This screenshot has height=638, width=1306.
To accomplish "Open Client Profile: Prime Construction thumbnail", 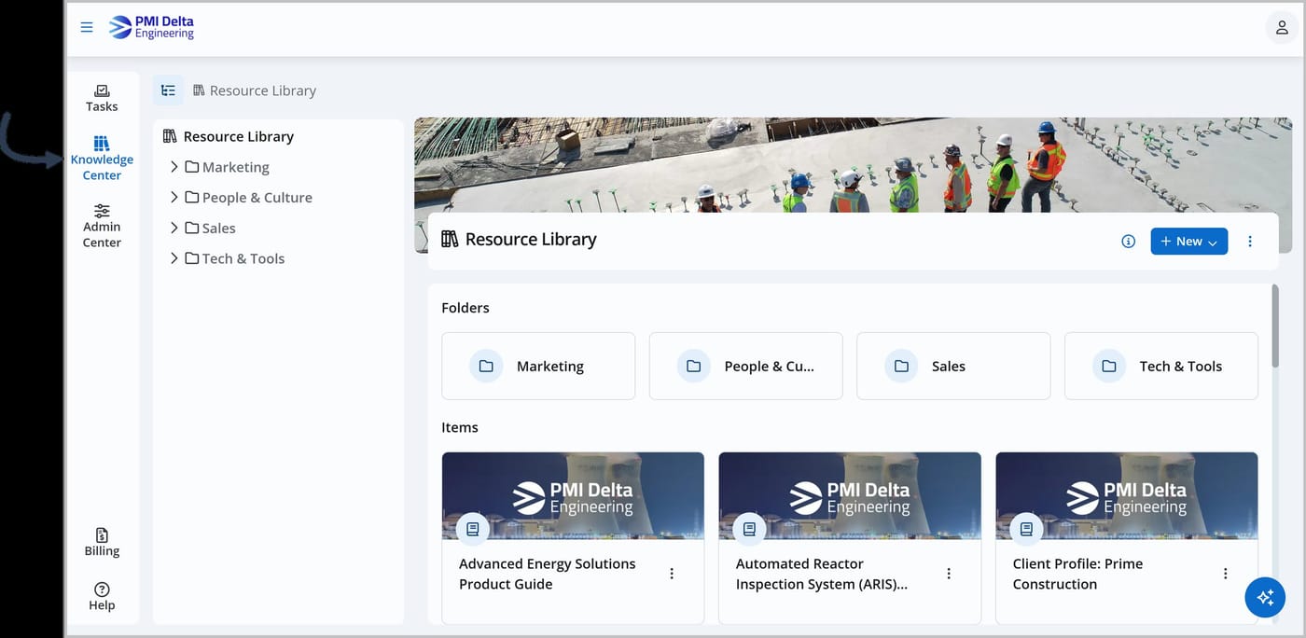I will coord(1127,496).
